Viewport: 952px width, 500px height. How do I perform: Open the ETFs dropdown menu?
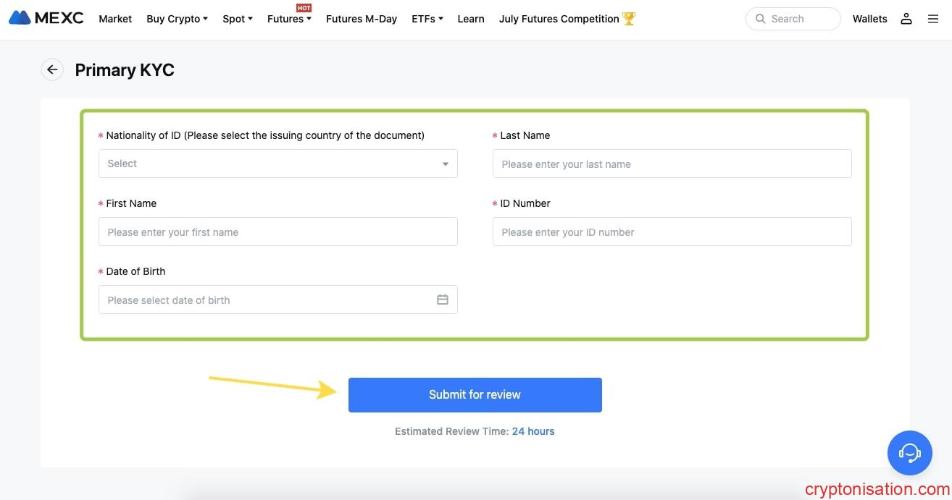click(427, 19)
